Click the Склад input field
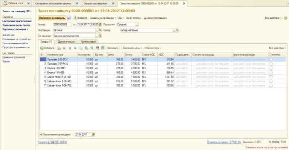Screen dimensions: 289x150 146,30
